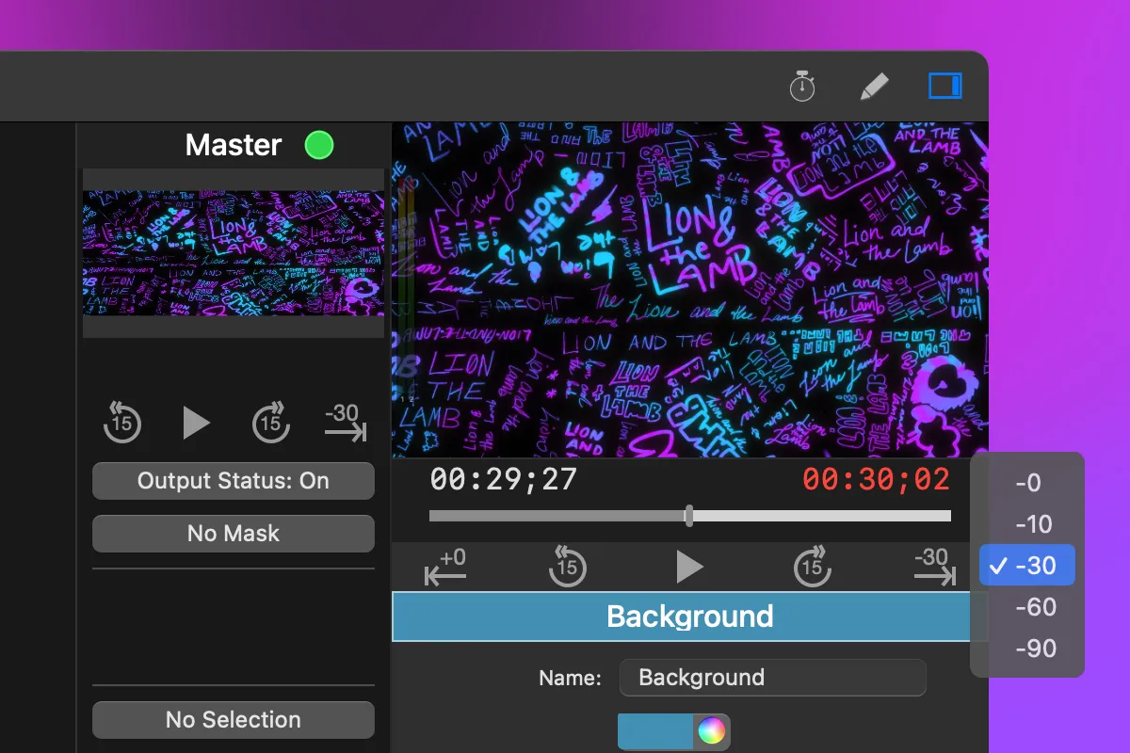Viewport: 1130px width, 753px height.
Task: Open the color wheel swatch below the Name field
Action: click(711, 731)
